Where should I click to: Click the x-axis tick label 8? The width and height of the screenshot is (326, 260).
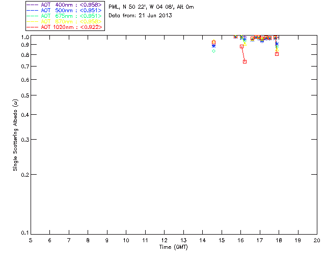tap(88, 240)
